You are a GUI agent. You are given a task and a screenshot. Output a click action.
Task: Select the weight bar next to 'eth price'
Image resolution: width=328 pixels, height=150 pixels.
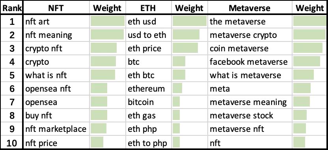185,48
